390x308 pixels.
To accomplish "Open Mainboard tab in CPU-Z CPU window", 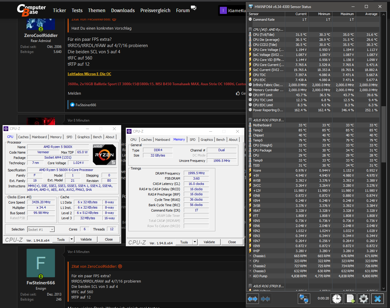I will tap(39, 137).
